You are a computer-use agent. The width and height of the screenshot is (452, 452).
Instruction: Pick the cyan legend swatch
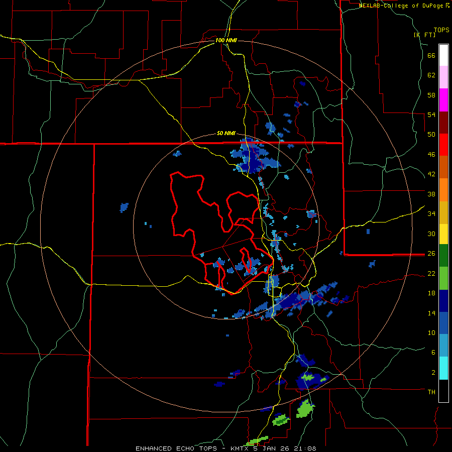[x=443, y=368]
